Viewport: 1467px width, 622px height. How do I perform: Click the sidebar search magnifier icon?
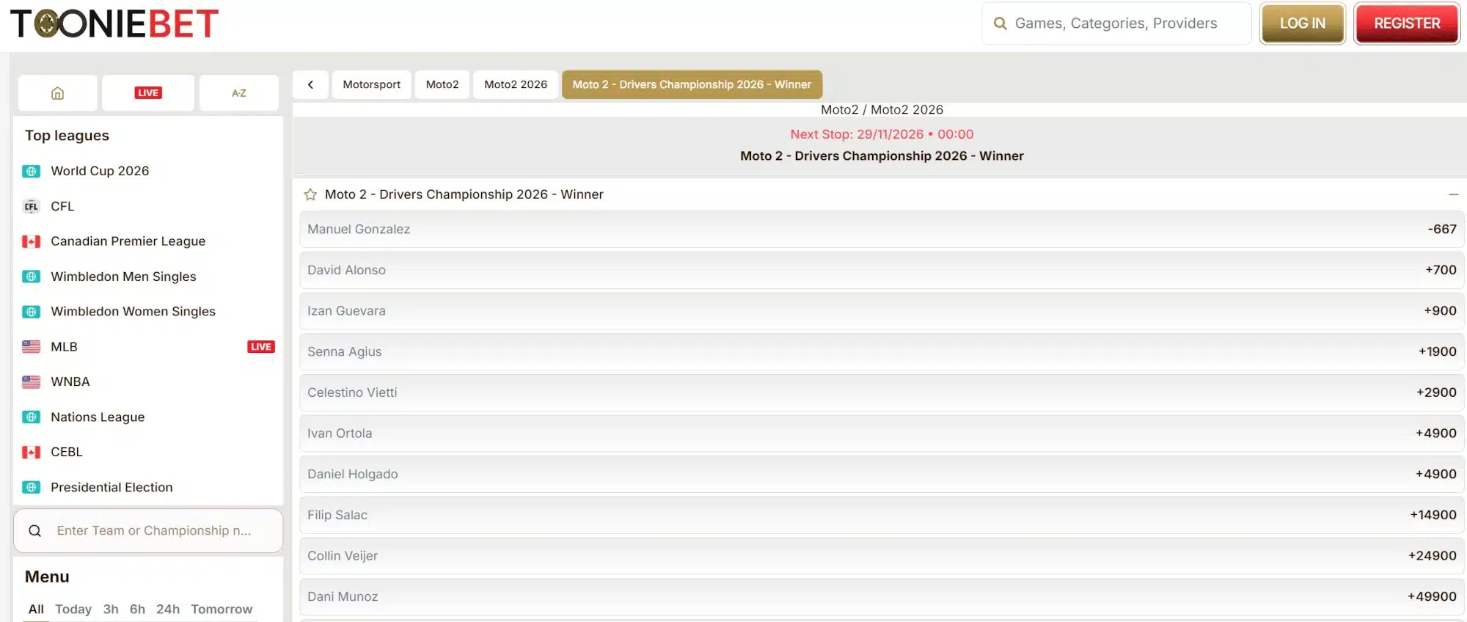point(34,531)
